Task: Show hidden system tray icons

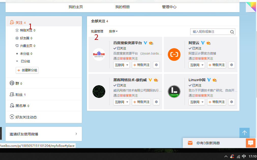Action: (x=226, y=156)
